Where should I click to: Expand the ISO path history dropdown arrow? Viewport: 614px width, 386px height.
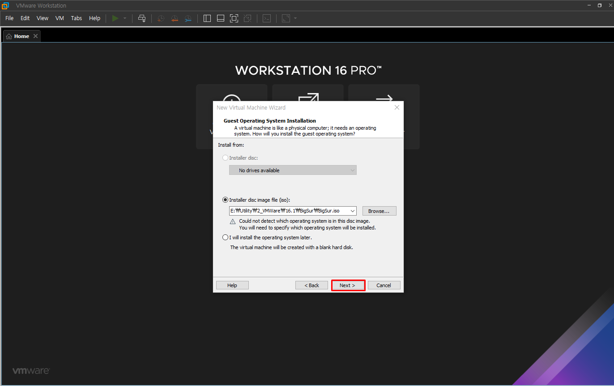pyautogui.click(x=353, y=211)
